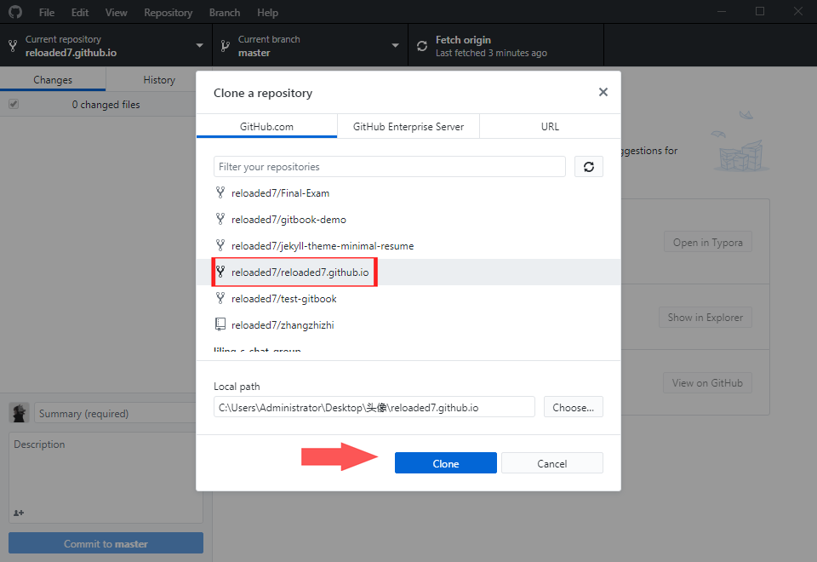Click the View on GitHub button

click(x=707, y=382)
